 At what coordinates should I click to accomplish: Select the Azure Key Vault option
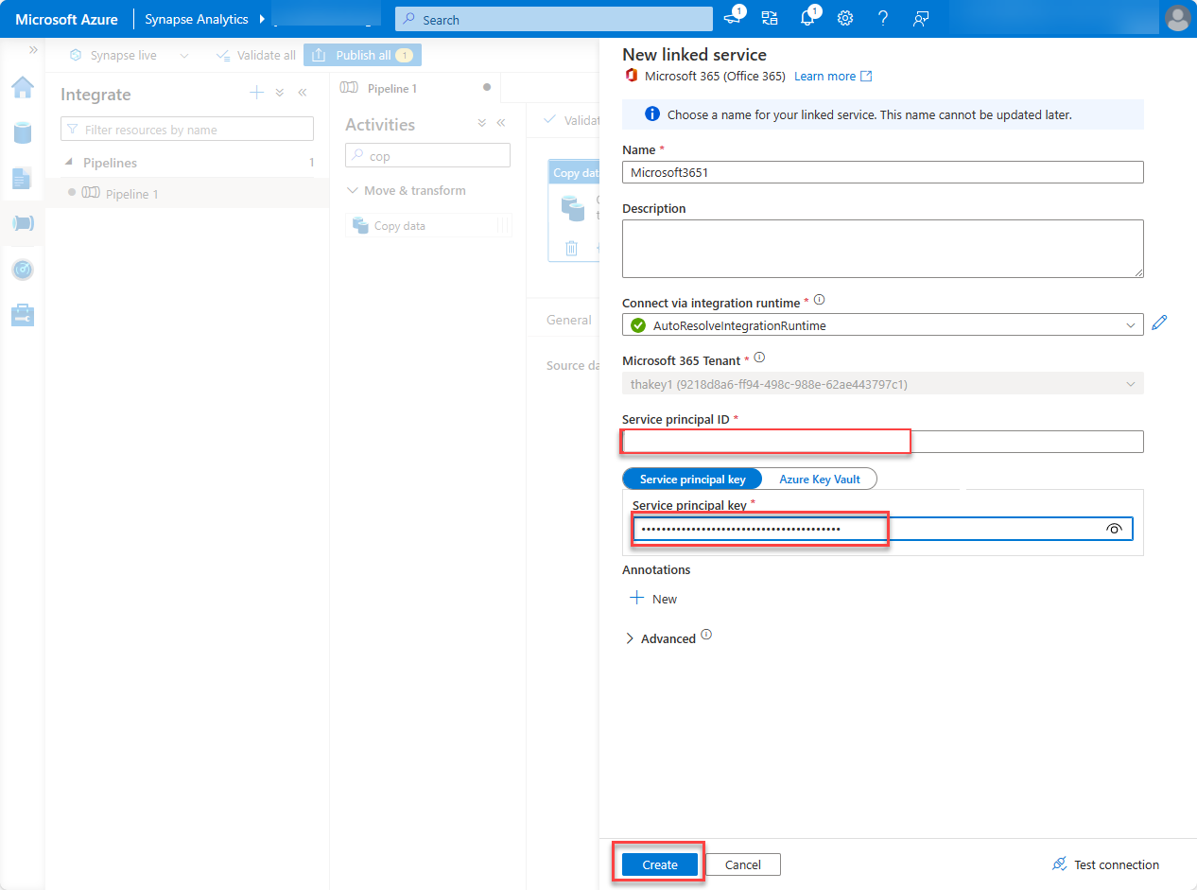point(819,479)
